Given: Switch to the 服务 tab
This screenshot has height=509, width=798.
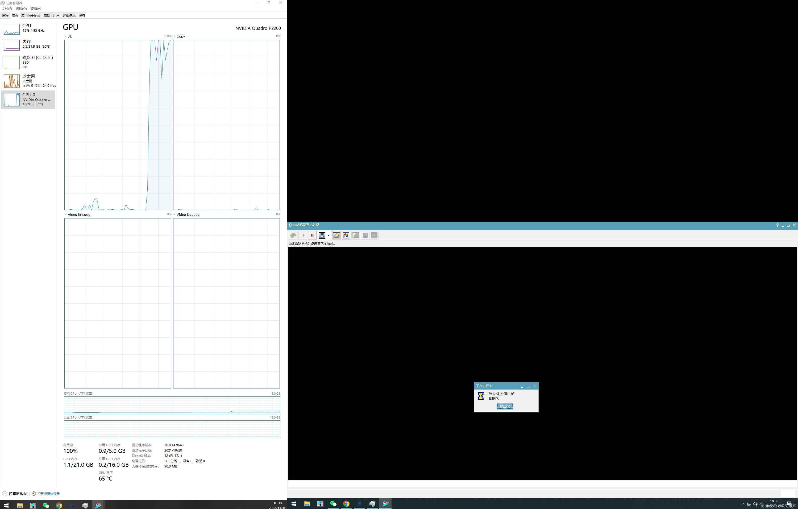Looking at the screenshot, I should tap(82, 16).
